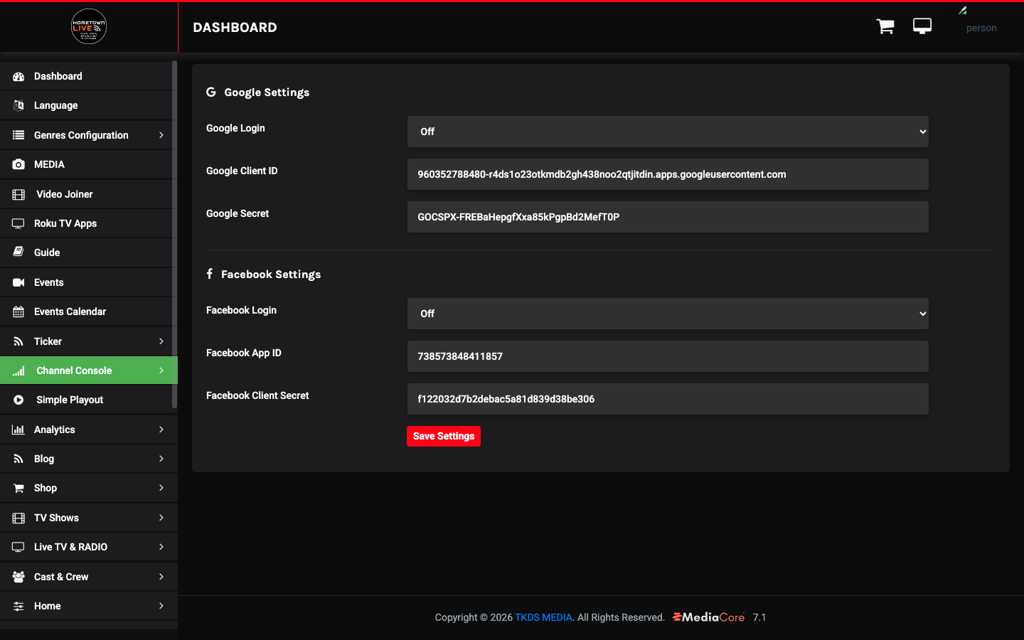Click the Language translate icon
The width and height of the screenshot is (1024, 640).
point(18,105)
